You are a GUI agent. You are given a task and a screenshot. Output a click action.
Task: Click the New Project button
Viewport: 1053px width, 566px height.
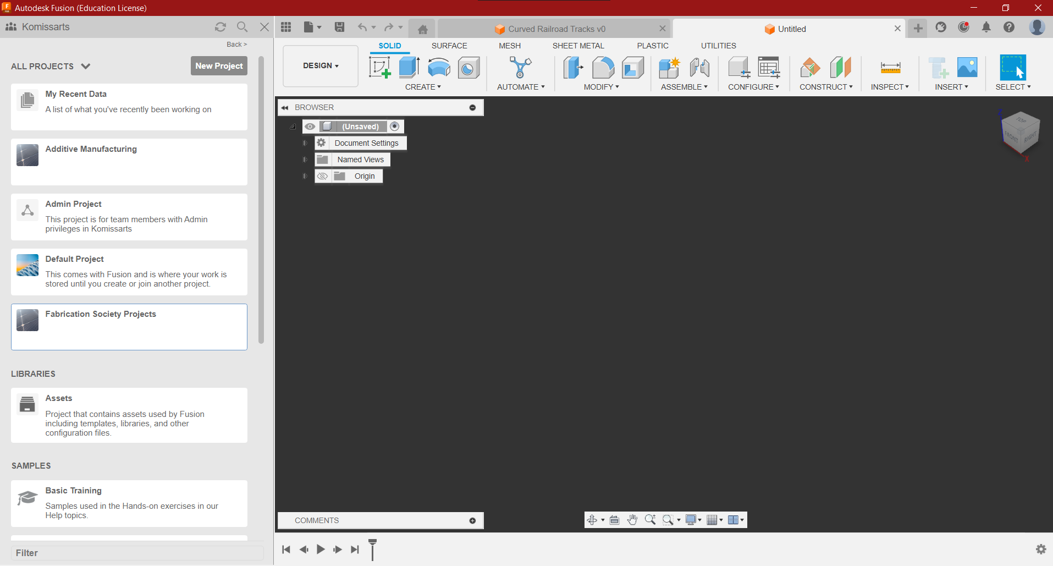coord(219,66)
